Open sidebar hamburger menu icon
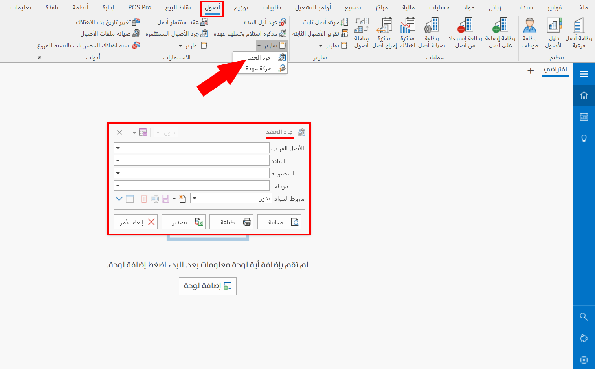The image size is (595, 369). click(x=584, y=74)
